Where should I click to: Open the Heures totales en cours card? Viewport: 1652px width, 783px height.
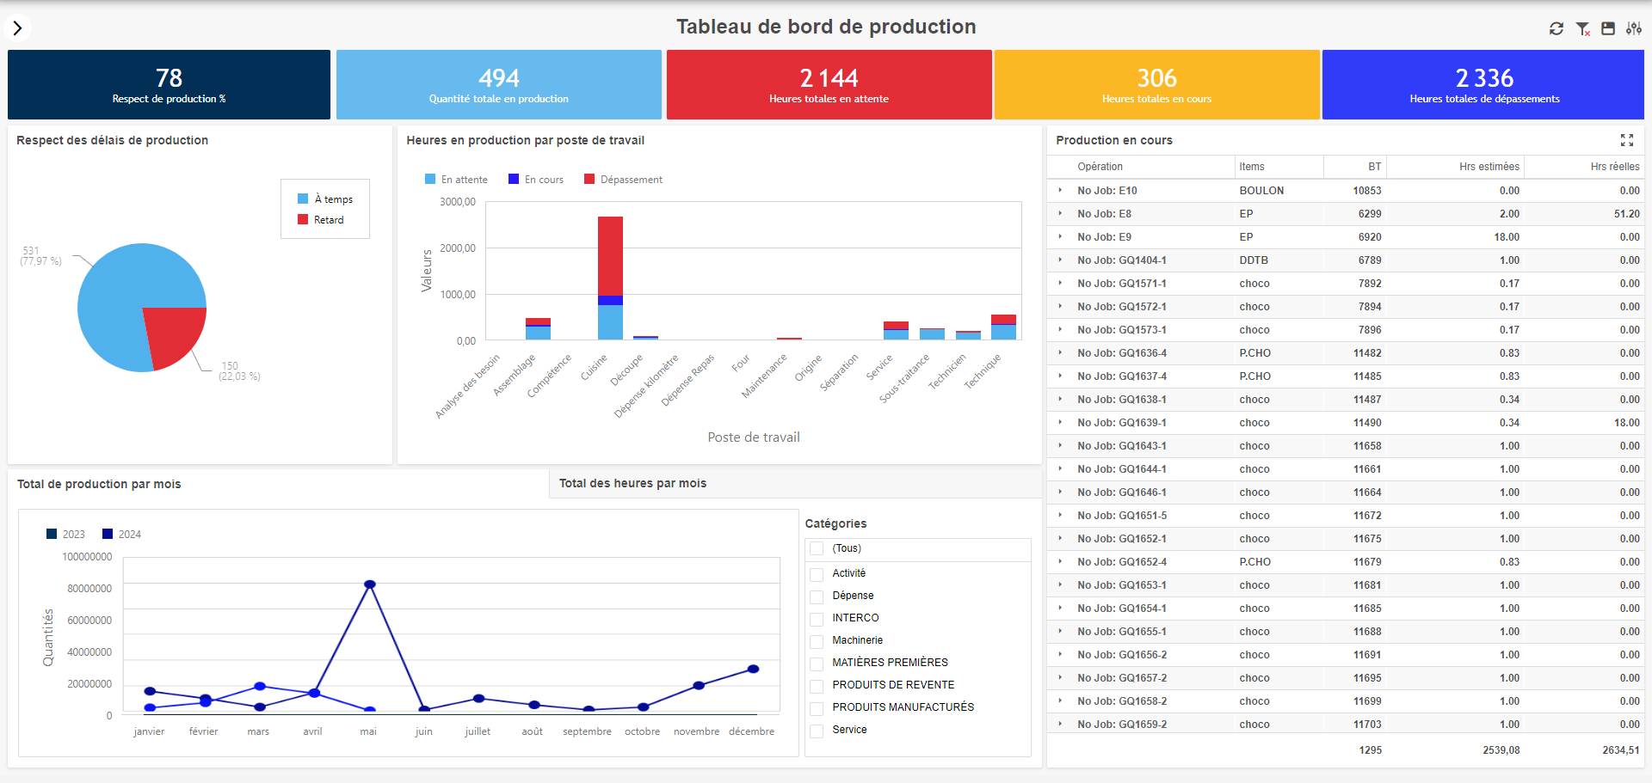coord(1156,84)
